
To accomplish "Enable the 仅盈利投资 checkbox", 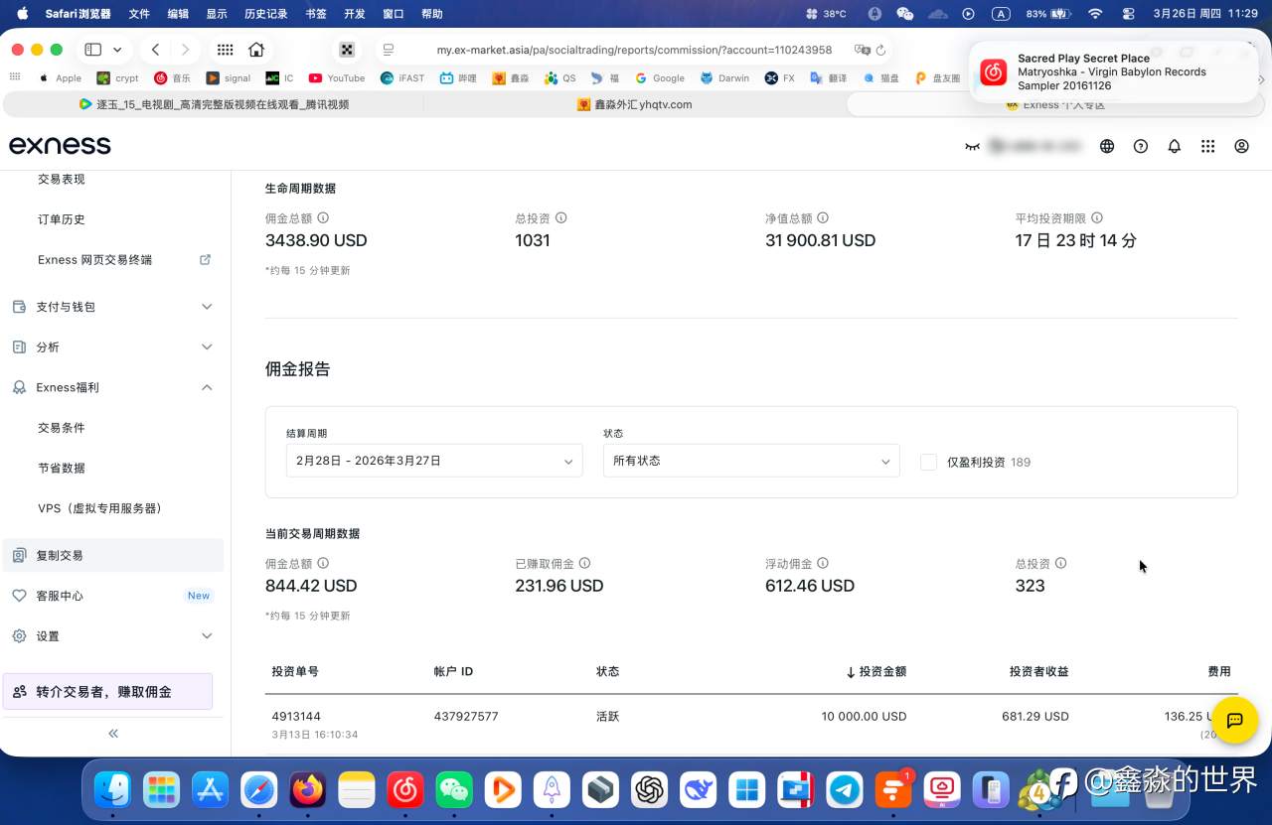I will (x=928, y=462).
